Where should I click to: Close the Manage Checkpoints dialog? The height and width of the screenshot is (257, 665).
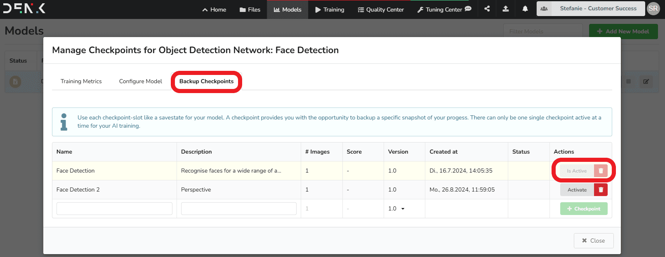pos(594,241)
